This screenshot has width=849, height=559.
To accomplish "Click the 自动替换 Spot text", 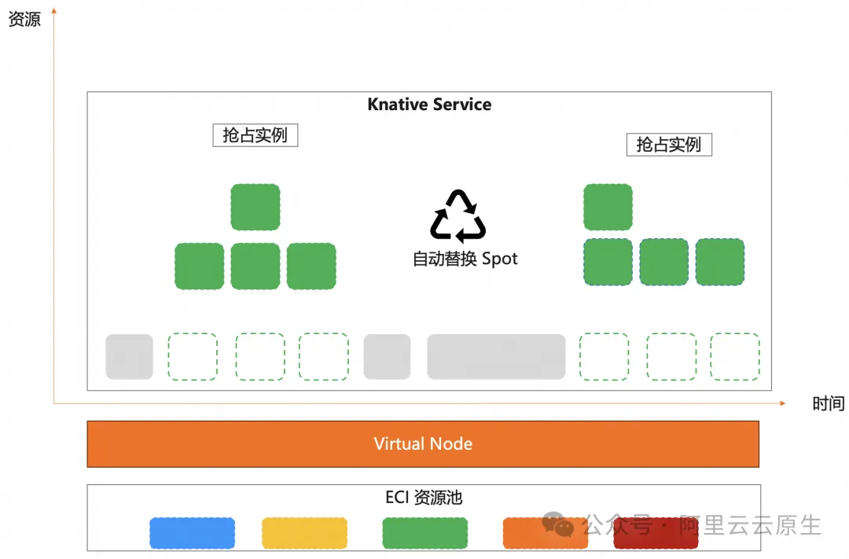I will pos(465,259).
